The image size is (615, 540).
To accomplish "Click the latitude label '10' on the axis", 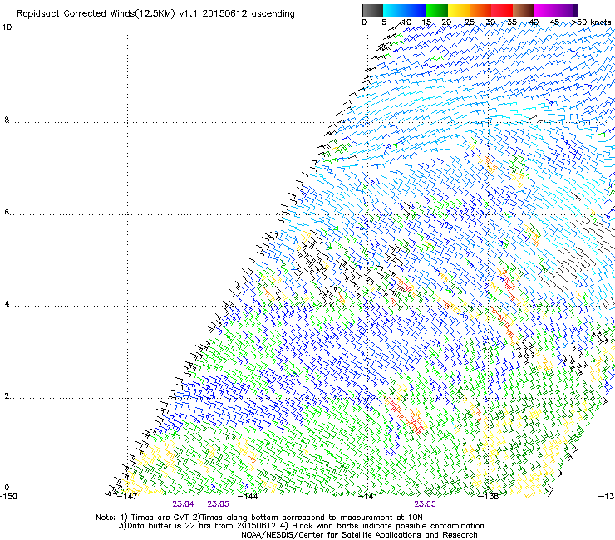I will coord(7,27).
